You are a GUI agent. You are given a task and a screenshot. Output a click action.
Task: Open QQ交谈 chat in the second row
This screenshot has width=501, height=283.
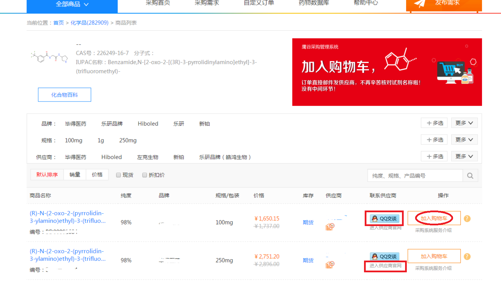pyautogui.click(x=384, y=256)
